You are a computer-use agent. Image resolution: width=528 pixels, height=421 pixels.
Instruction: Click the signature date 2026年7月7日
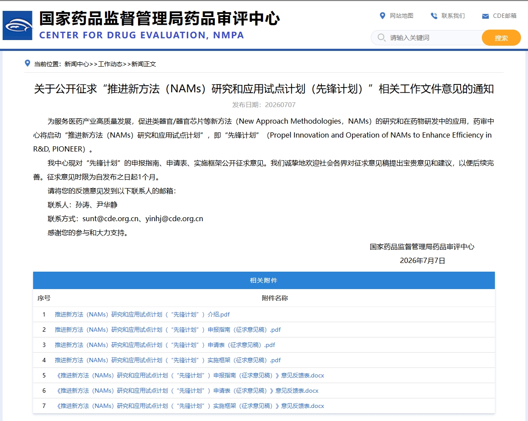(x=423, y=261)
